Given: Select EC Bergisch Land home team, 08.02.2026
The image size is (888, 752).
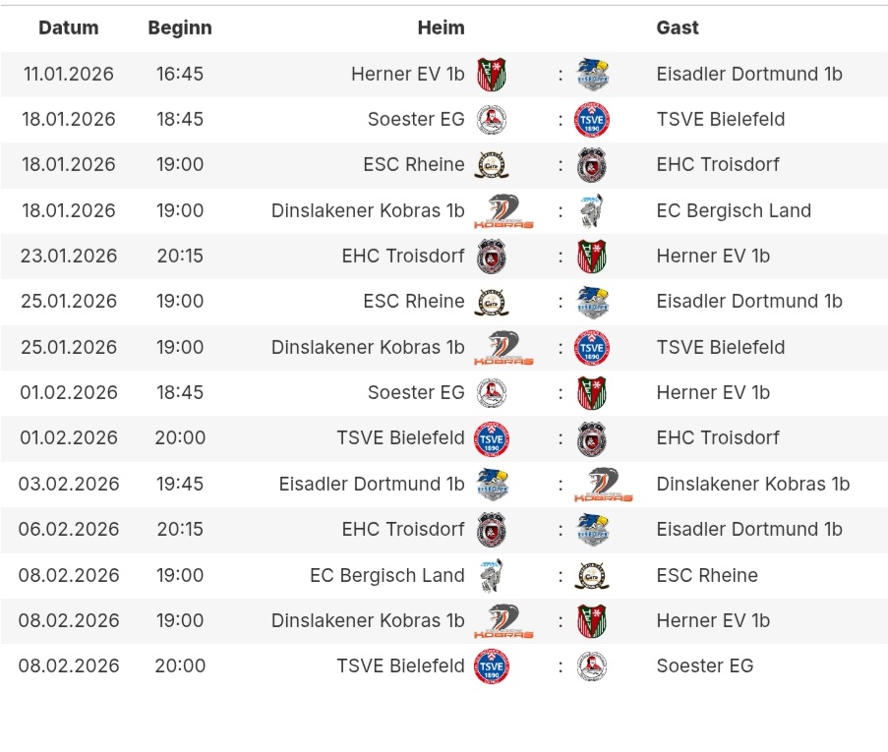Looking at the screenshot, I should pyautogui.click(x=386, y=575).
